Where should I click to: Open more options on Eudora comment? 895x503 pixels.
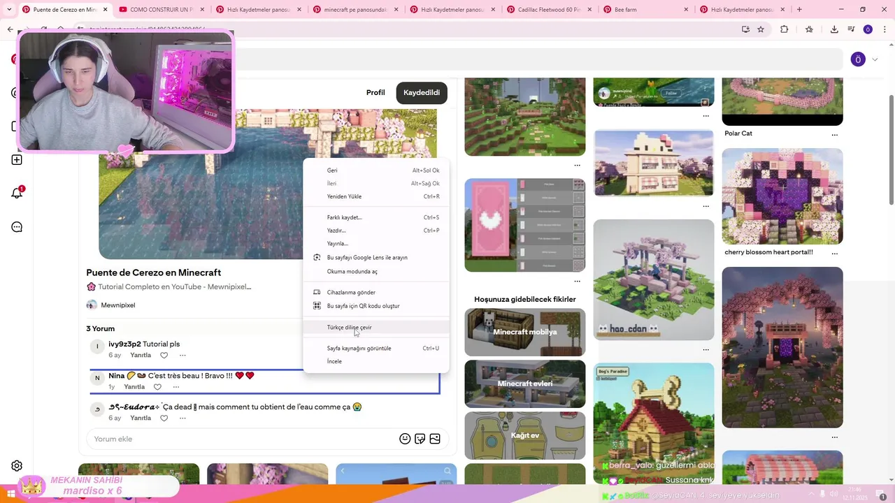pos(182,418)
